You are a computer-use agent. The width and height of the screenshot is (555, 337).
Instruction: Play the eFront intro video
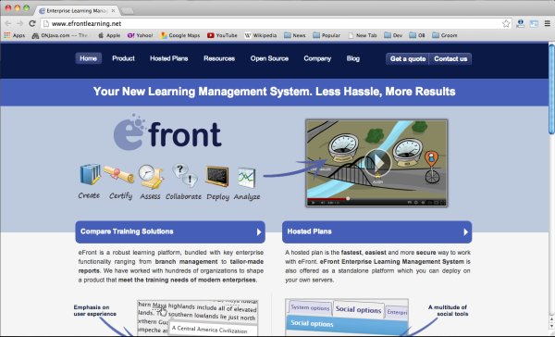(377, 162)
